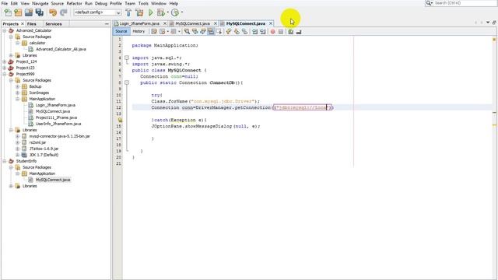The image size is (498, 280).
Task: Select rs2xml.jar library
Action: (x=38, y=142)
